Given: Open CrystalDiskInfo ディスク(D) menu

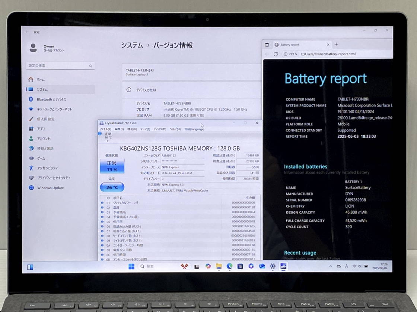Looking at the screenshot, I should [x=160, y=129].
